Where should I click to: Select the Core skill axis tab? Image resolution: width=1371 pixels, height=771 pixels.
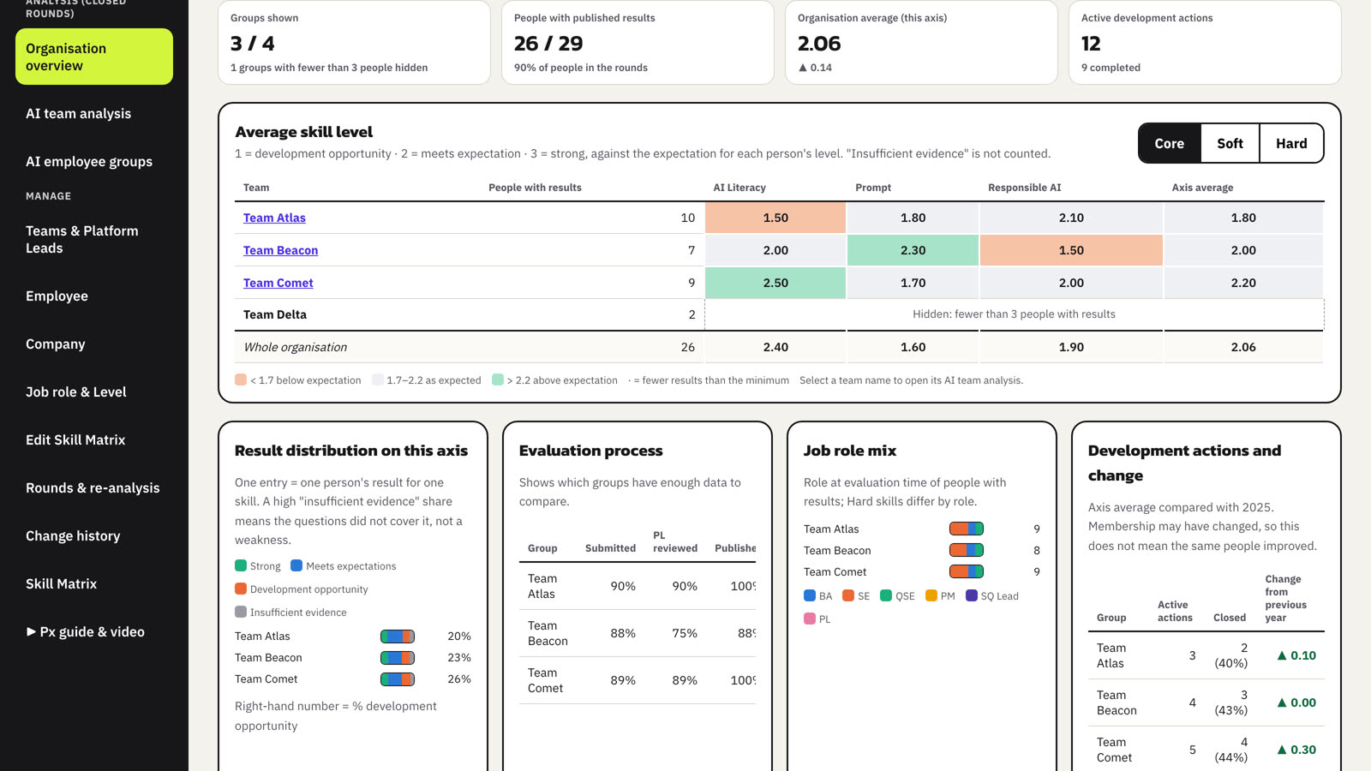(1170, 143)
